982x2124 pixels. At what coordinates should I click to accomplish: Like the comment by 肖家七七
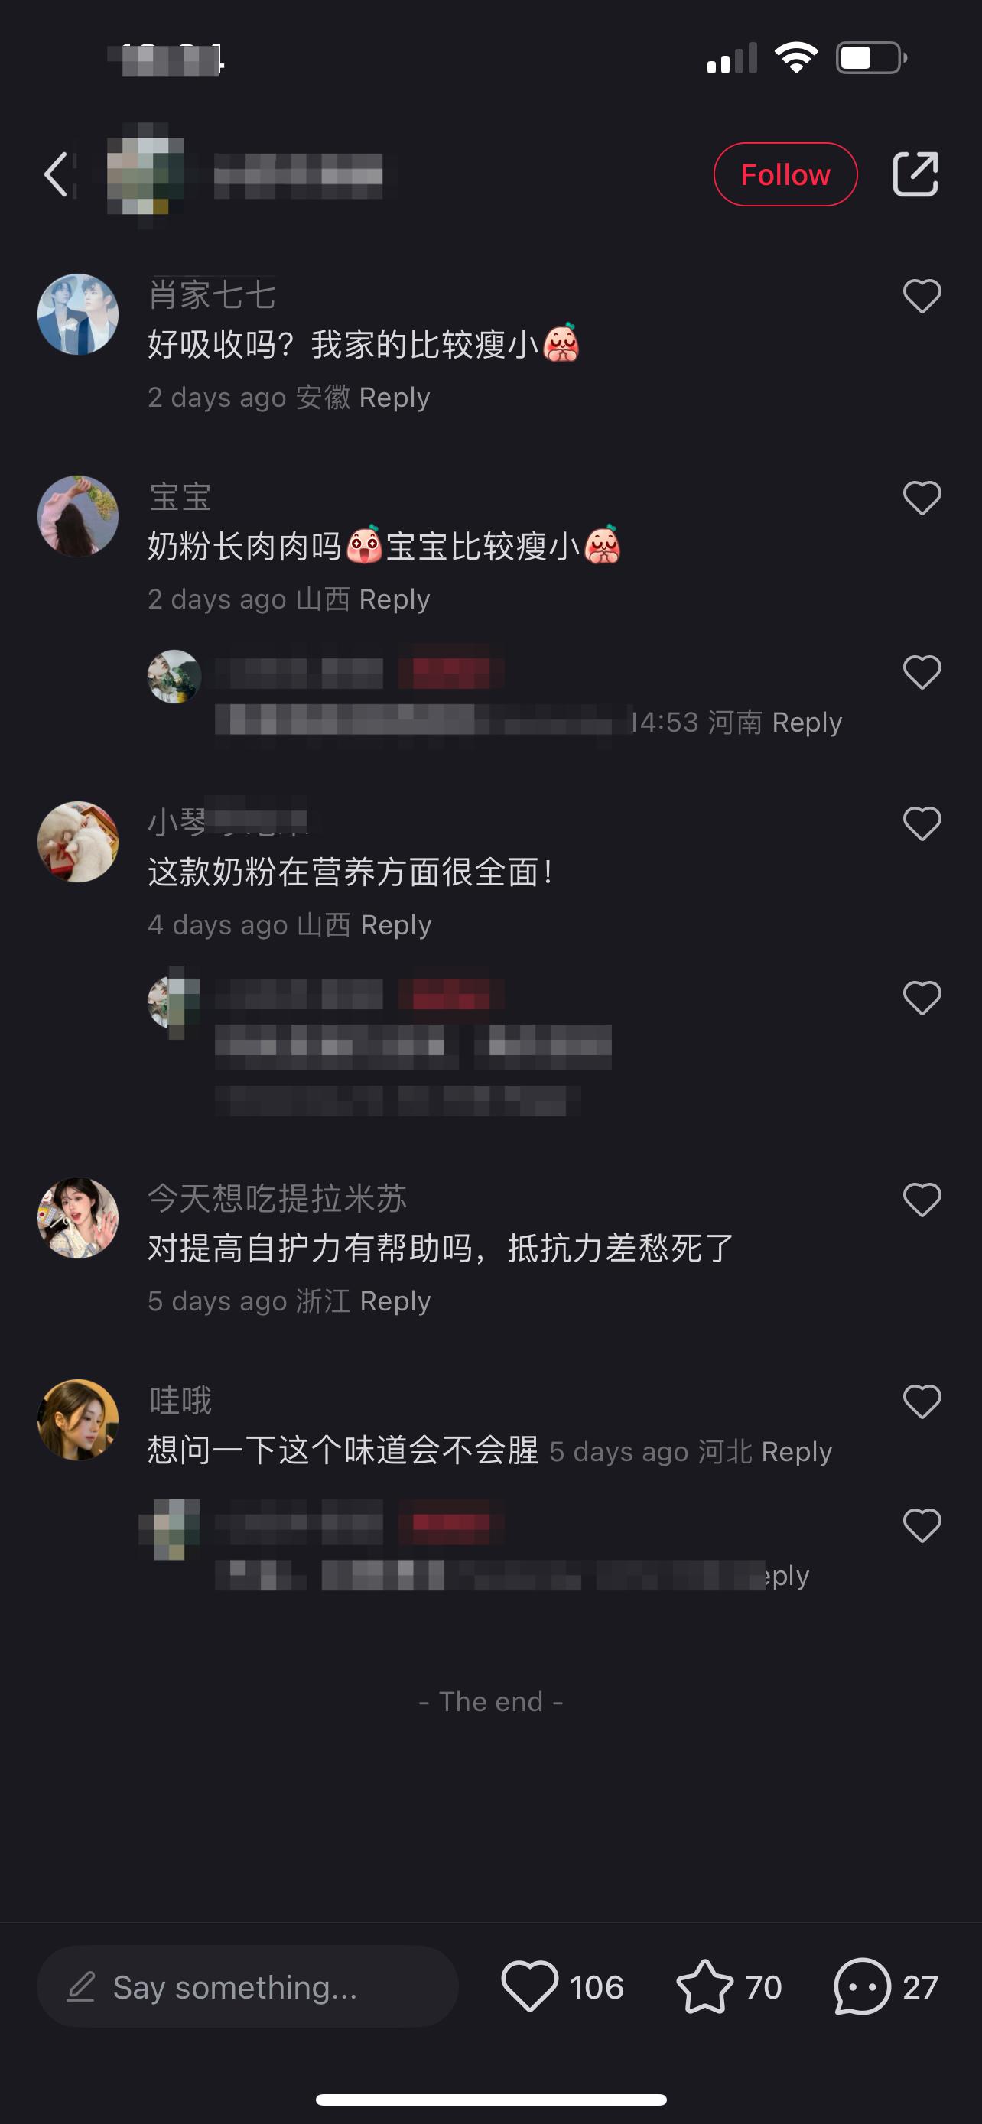click(922, 296)
